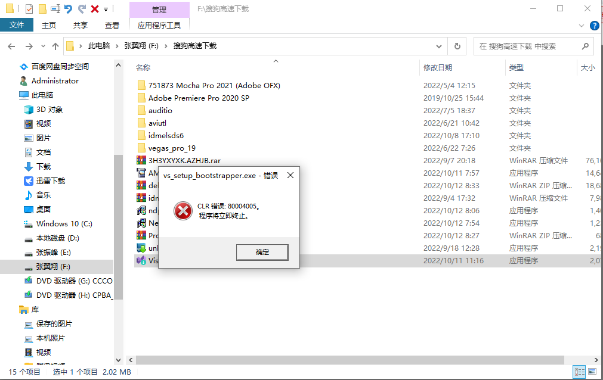This screenshot has width=603, height=380.
Task: Select Windows 10 (C:) drive
Action: tap(64, 223)
